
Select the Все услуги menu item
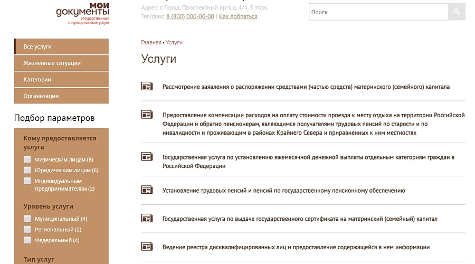[x=62, y=46]
